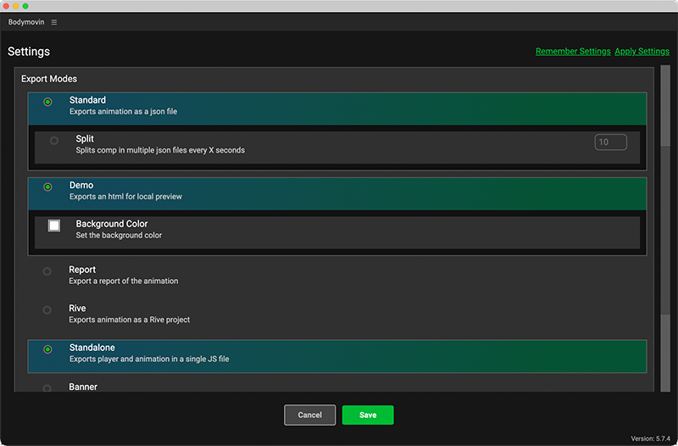The width and height of the screenshot is (678, 446).
Task: Minimize the window with the yellow button
Action: [x=15, y=6]
